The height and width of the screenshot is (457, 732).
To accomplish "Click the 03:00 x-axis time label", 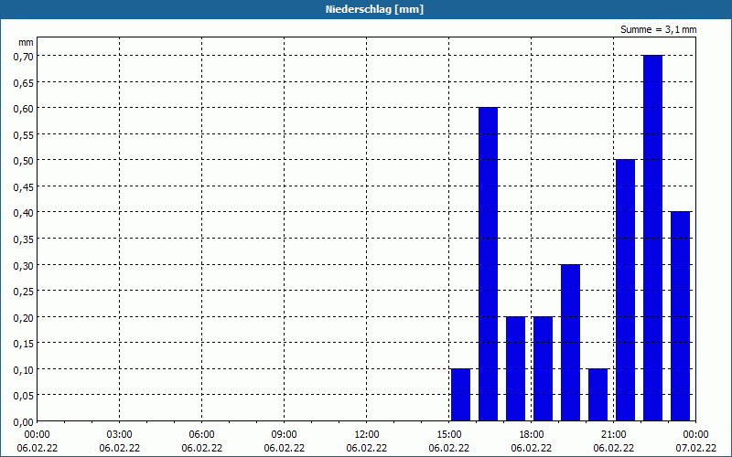I will 120,435.
